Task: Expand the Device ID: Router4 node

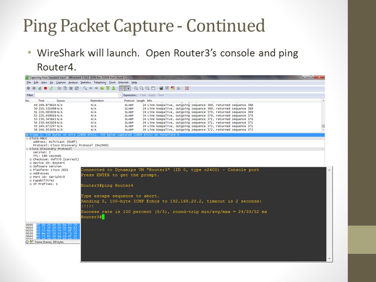Action: 31,163
